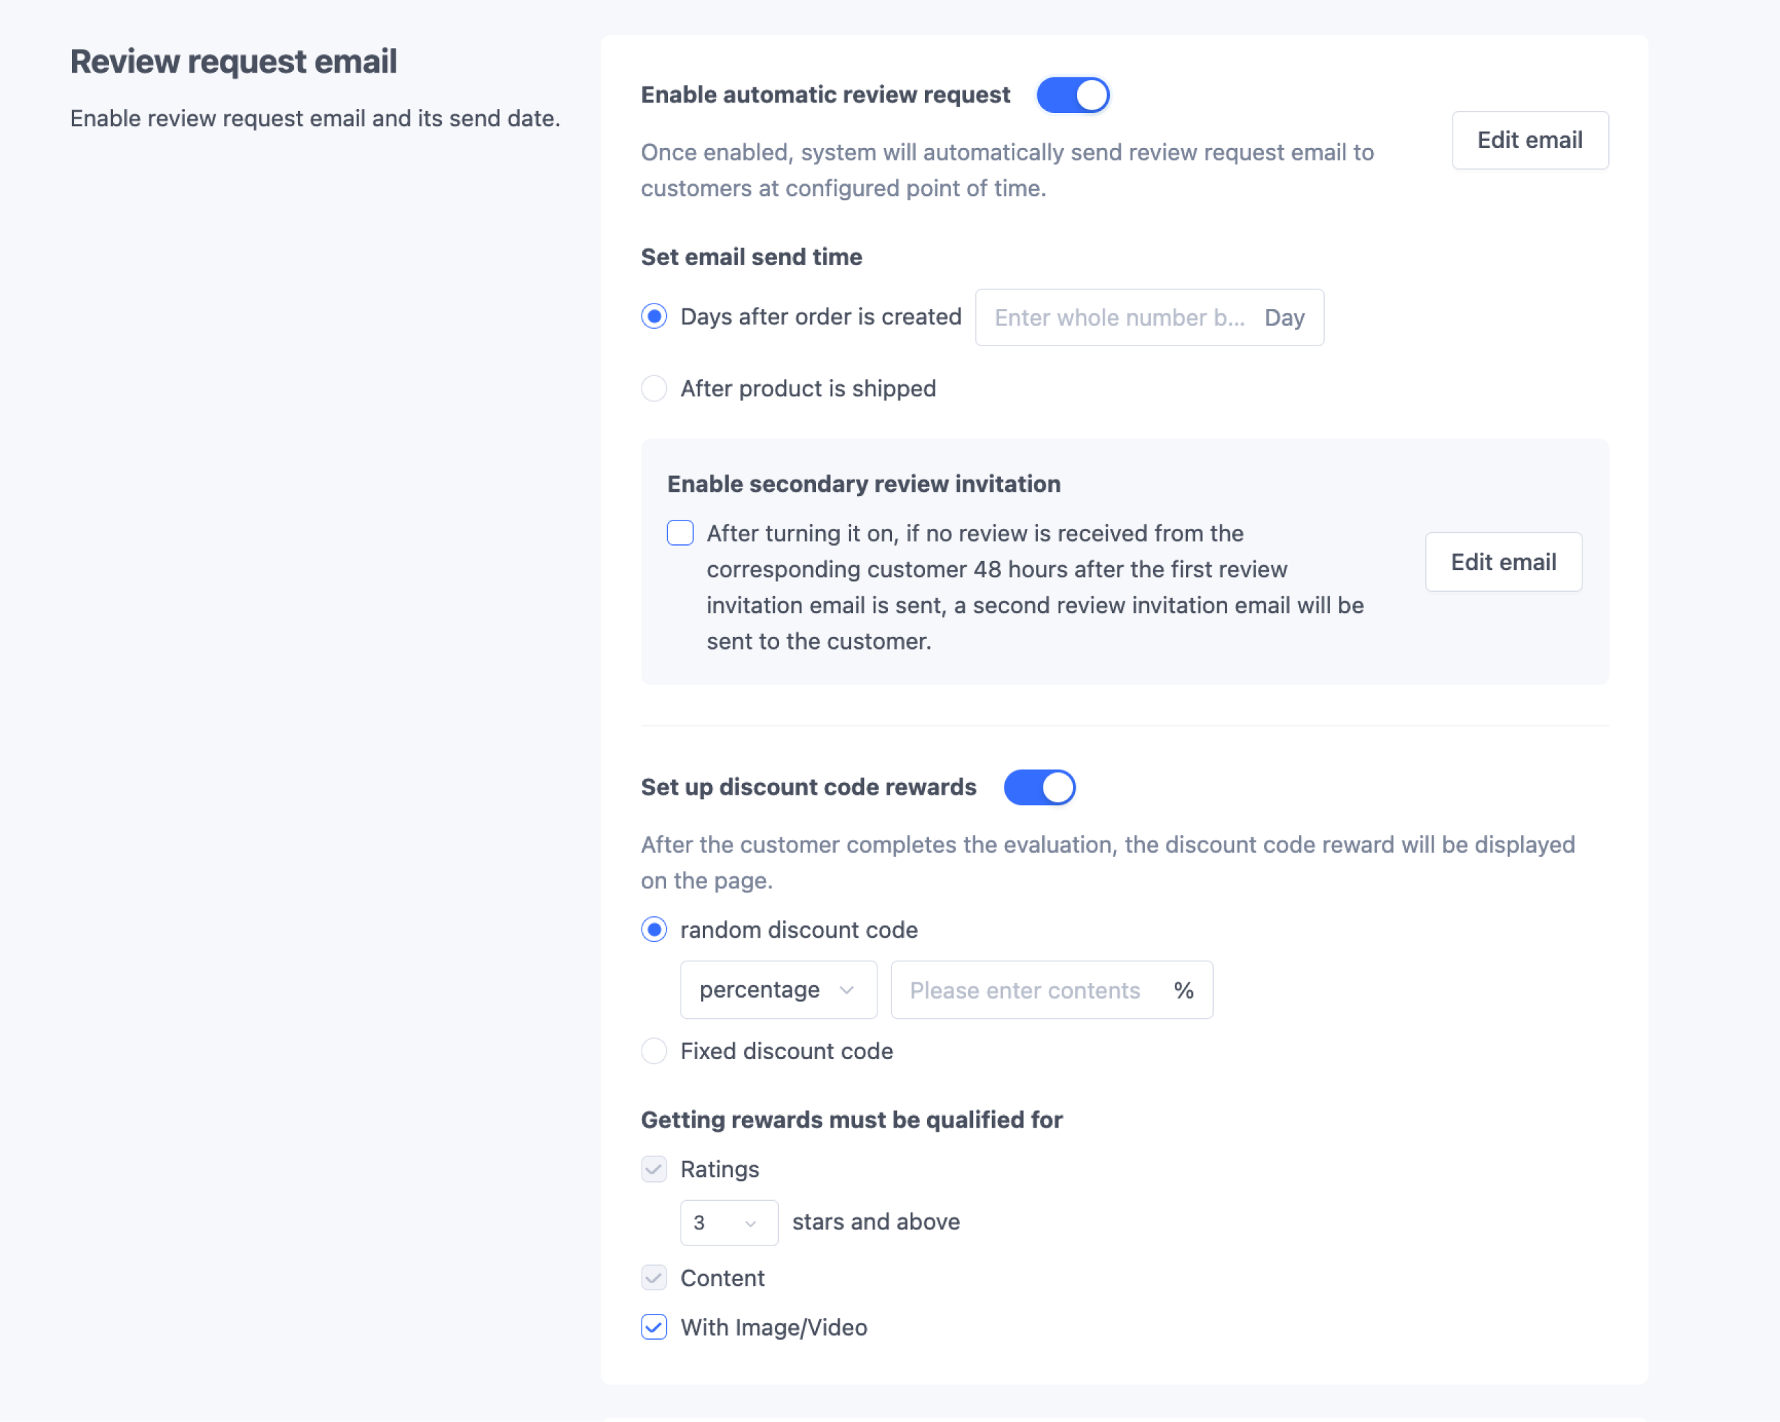Select Fixed discount code option
The height and width of the screenshot is (1422, 1780).
pyautogui.click(x=654, y=1051)
